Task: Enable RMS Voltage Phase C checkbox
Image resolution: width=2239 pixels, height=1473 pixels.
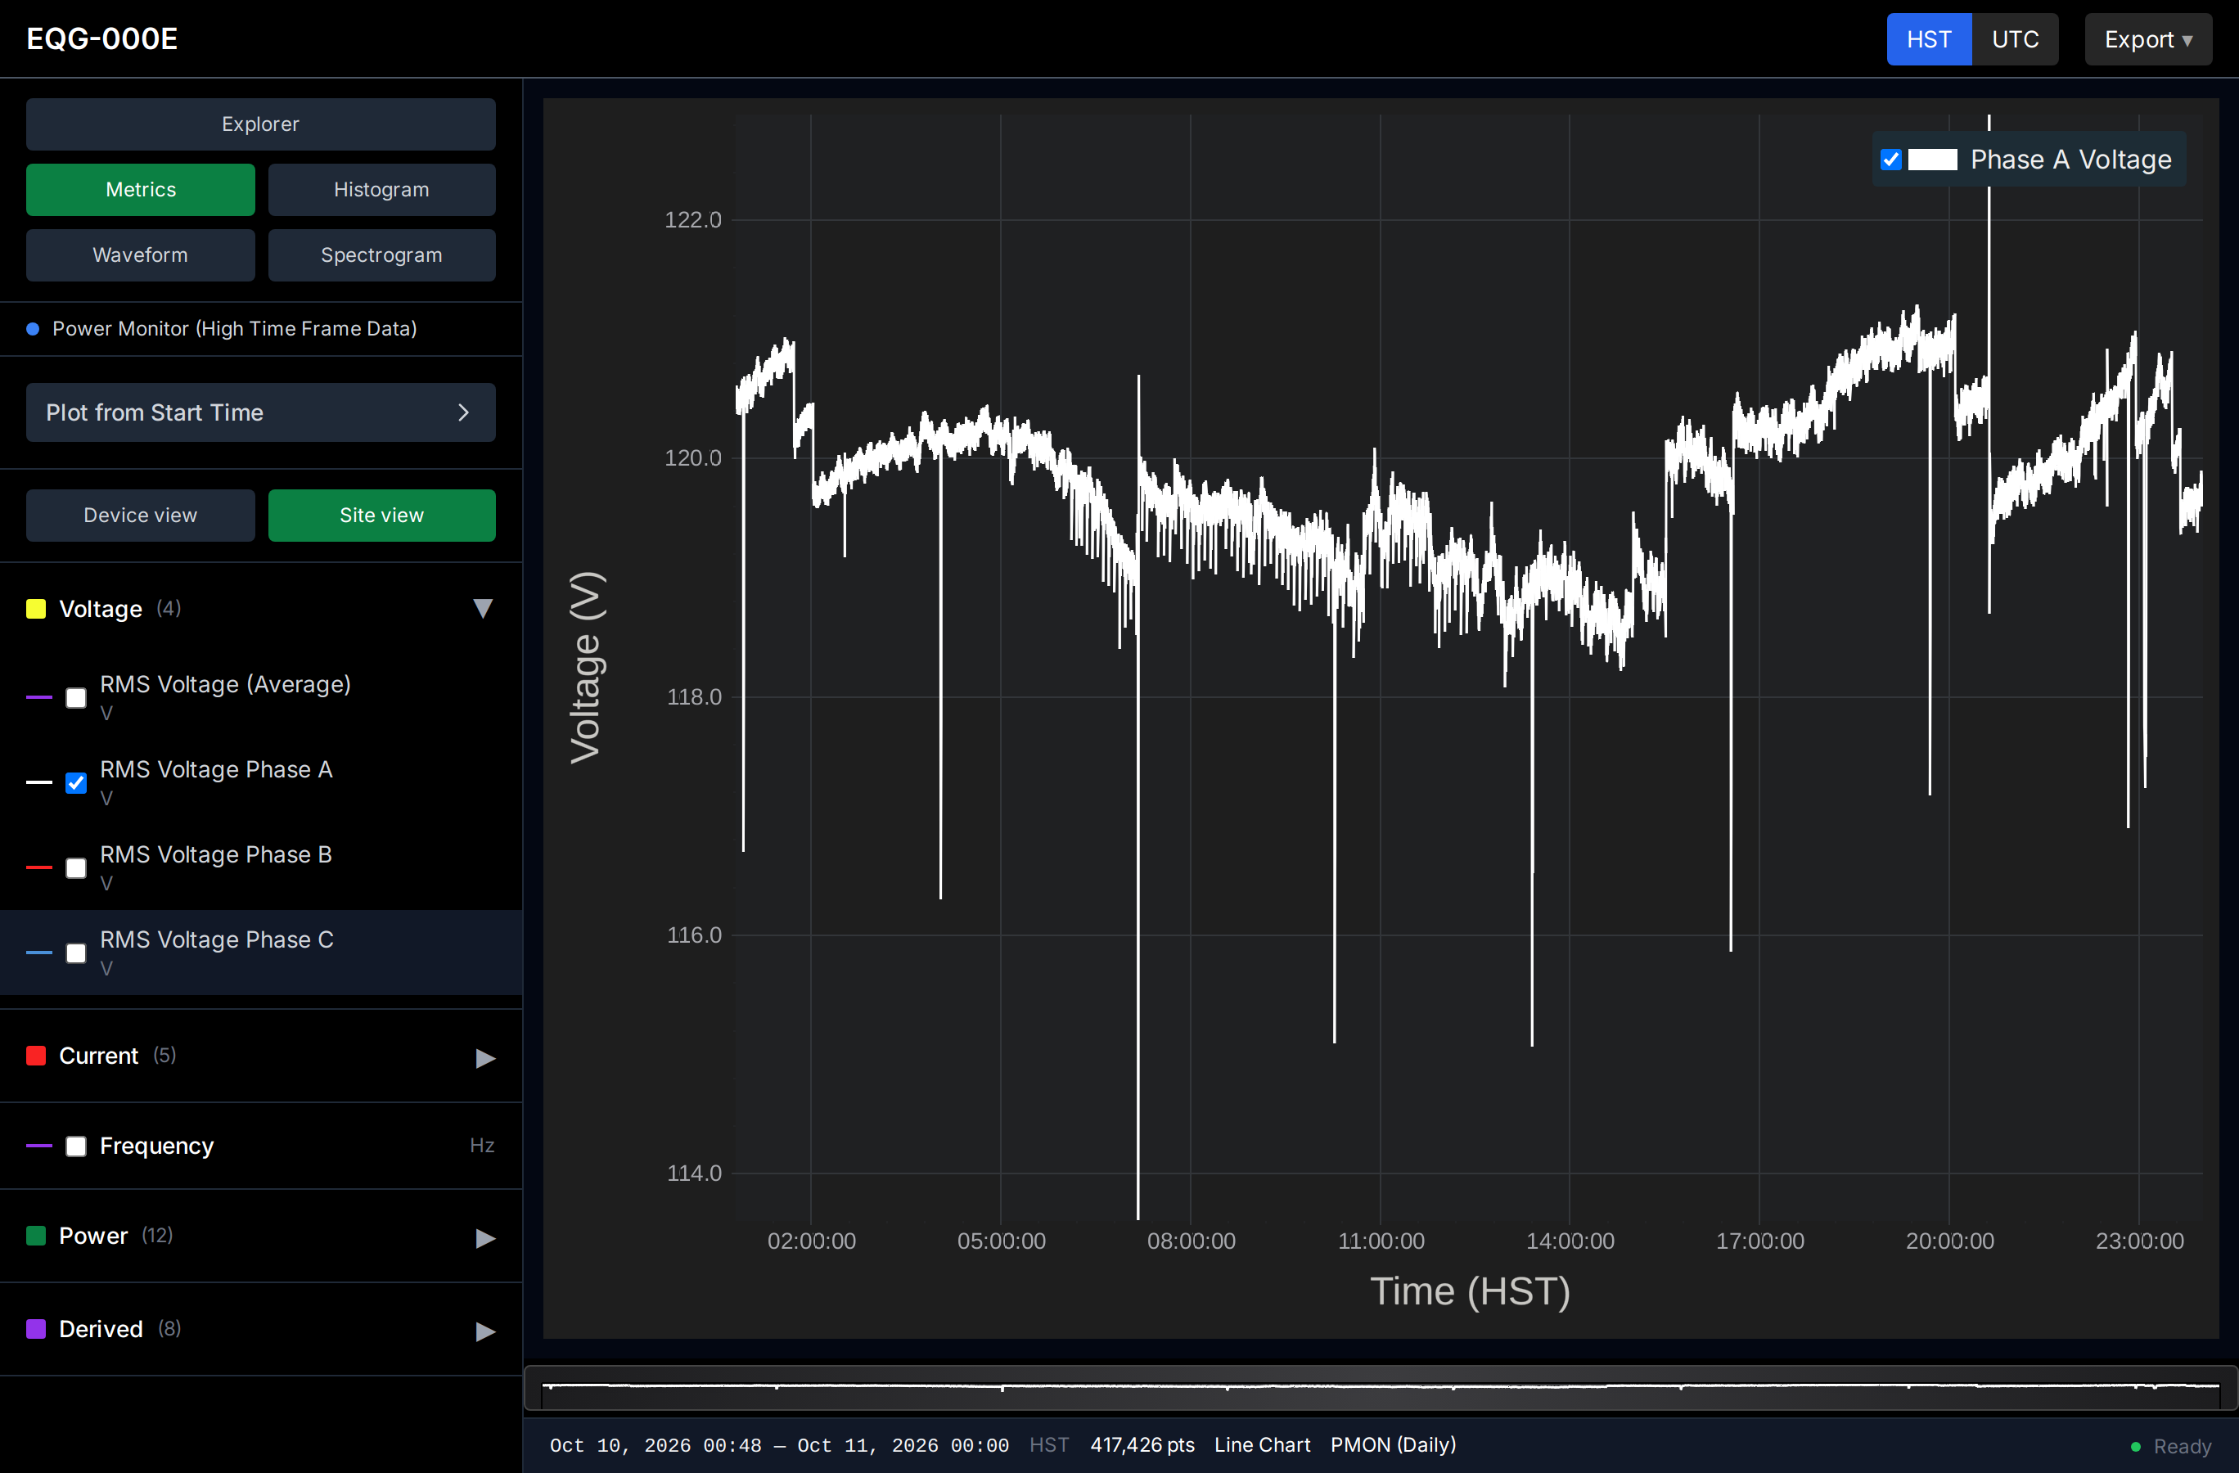Action: pyautogui.click(x=76, y=953)
